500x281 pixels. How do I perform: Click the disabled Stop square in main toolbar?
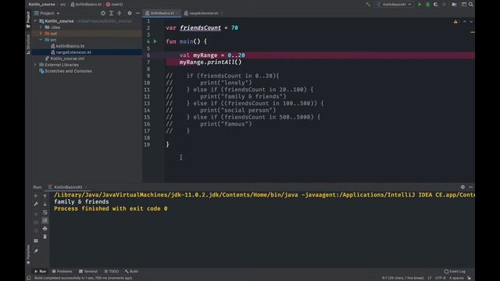[x=445, y=5]
